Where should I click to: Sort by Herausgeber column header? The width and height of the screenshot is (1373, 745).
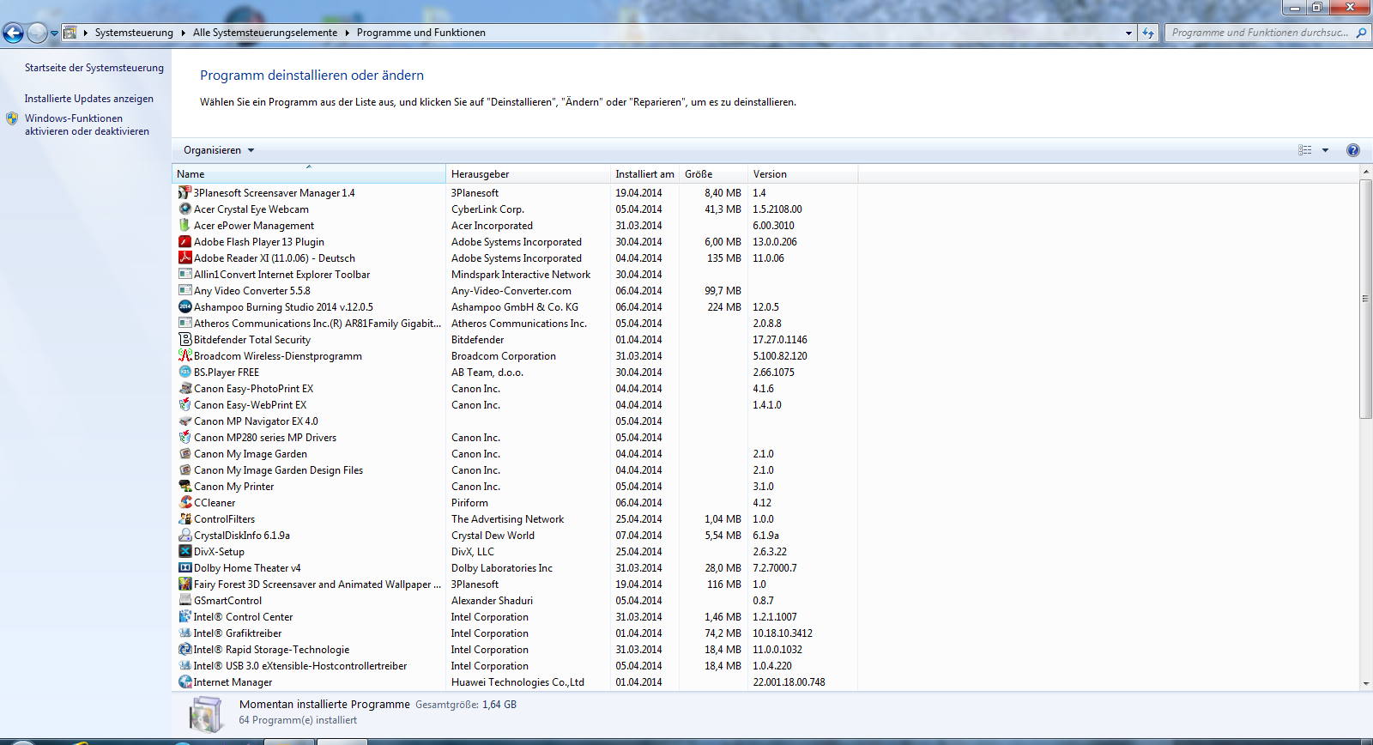pyautogui.click(x=528, y=174)
